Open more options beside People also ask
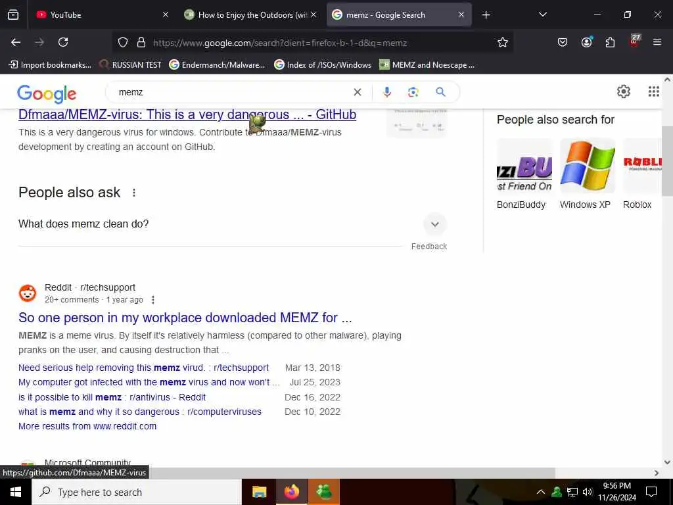 pyautogui.click(x=134, y=193)
